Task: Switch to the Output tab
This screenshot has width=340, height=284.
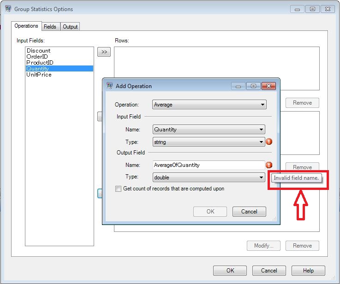Action: tap(70, 27)
